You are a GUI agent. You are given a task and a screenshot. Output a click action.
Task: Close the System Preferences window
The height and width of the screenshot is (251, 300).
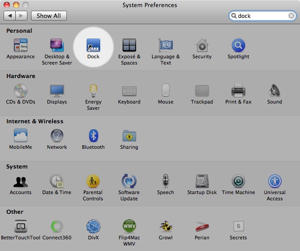(7, 5)
